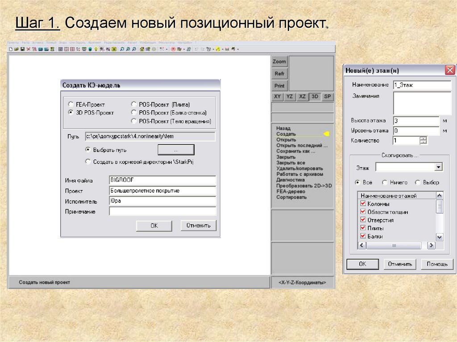The image size is (457, 342).
Task: Switch to the XZ view tab
Action: [x=302, y=96]
